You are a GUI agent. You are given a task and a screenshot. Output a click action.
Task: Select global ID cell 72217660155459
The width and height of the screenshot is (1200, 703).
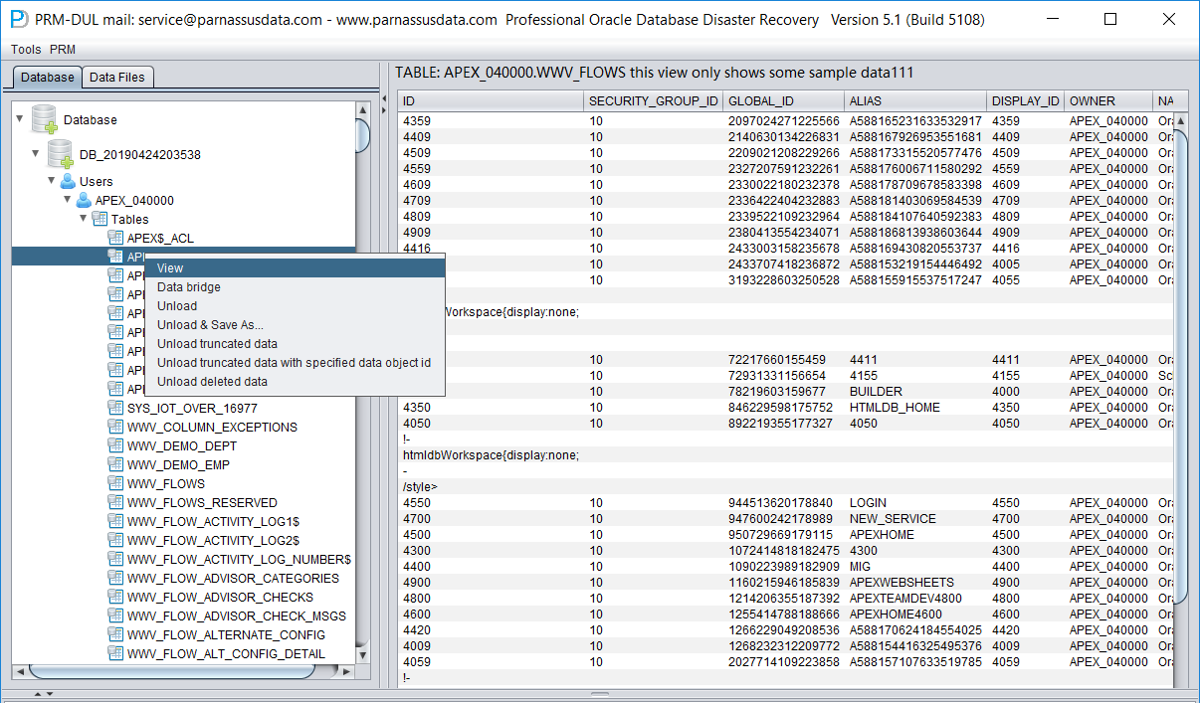(x=783, y=360)
